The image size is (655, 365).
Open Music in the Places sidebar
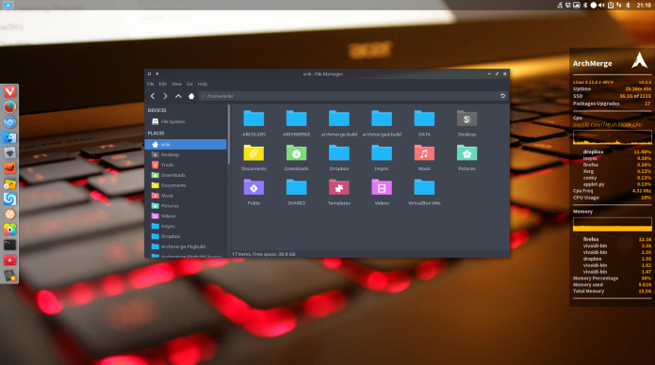(x=186, y=196)
